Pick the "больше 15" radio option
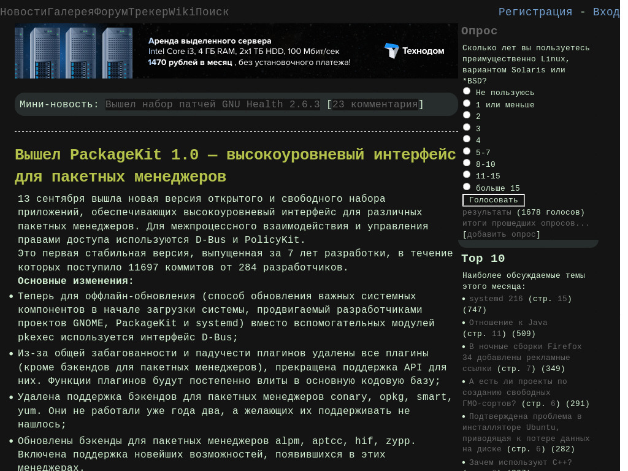This screenshot has height=471, width=628. point(467,186)
